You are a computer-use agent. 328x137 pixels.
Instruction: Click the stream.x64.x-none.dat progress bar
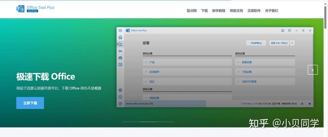[165, 104]
